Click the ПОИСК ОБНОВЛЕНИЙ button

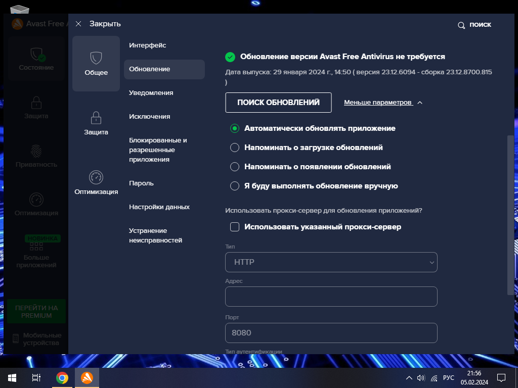pyautogui.click(x=278, y=103)
